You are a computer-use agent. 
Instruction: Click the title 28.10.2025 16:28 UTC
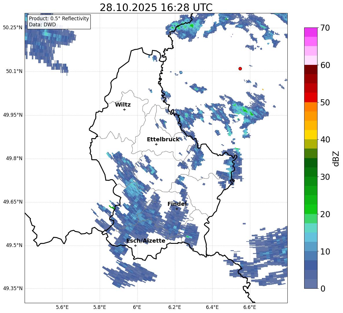coord(156,8)
